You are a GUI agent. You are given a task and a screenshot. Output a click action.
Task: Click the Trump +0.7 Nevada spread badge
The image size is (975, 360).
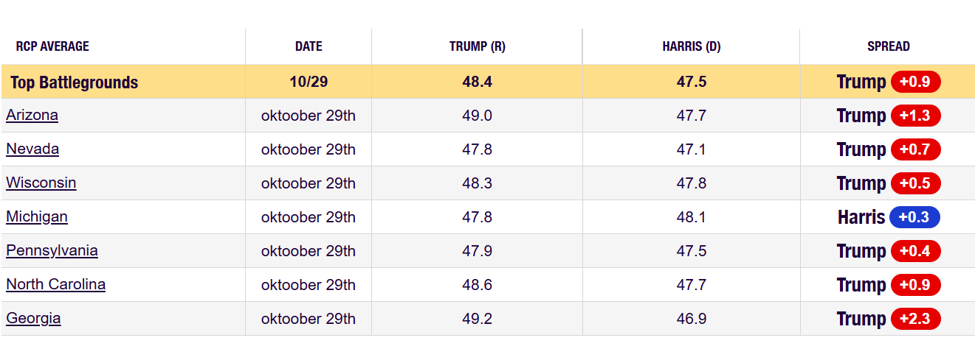pos(915,149)
